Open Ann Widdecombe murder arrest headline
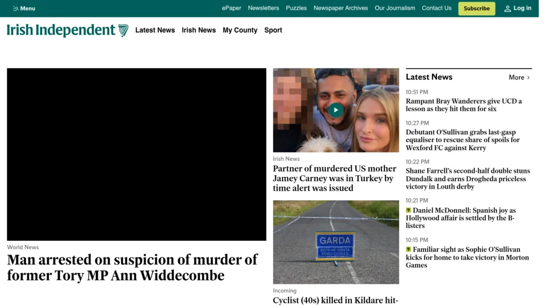 (132, 267)
